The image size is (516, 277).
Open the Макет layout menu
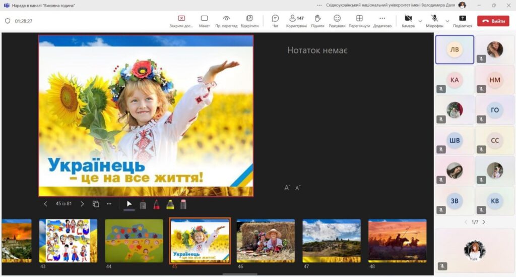click(x=204, y=21)
